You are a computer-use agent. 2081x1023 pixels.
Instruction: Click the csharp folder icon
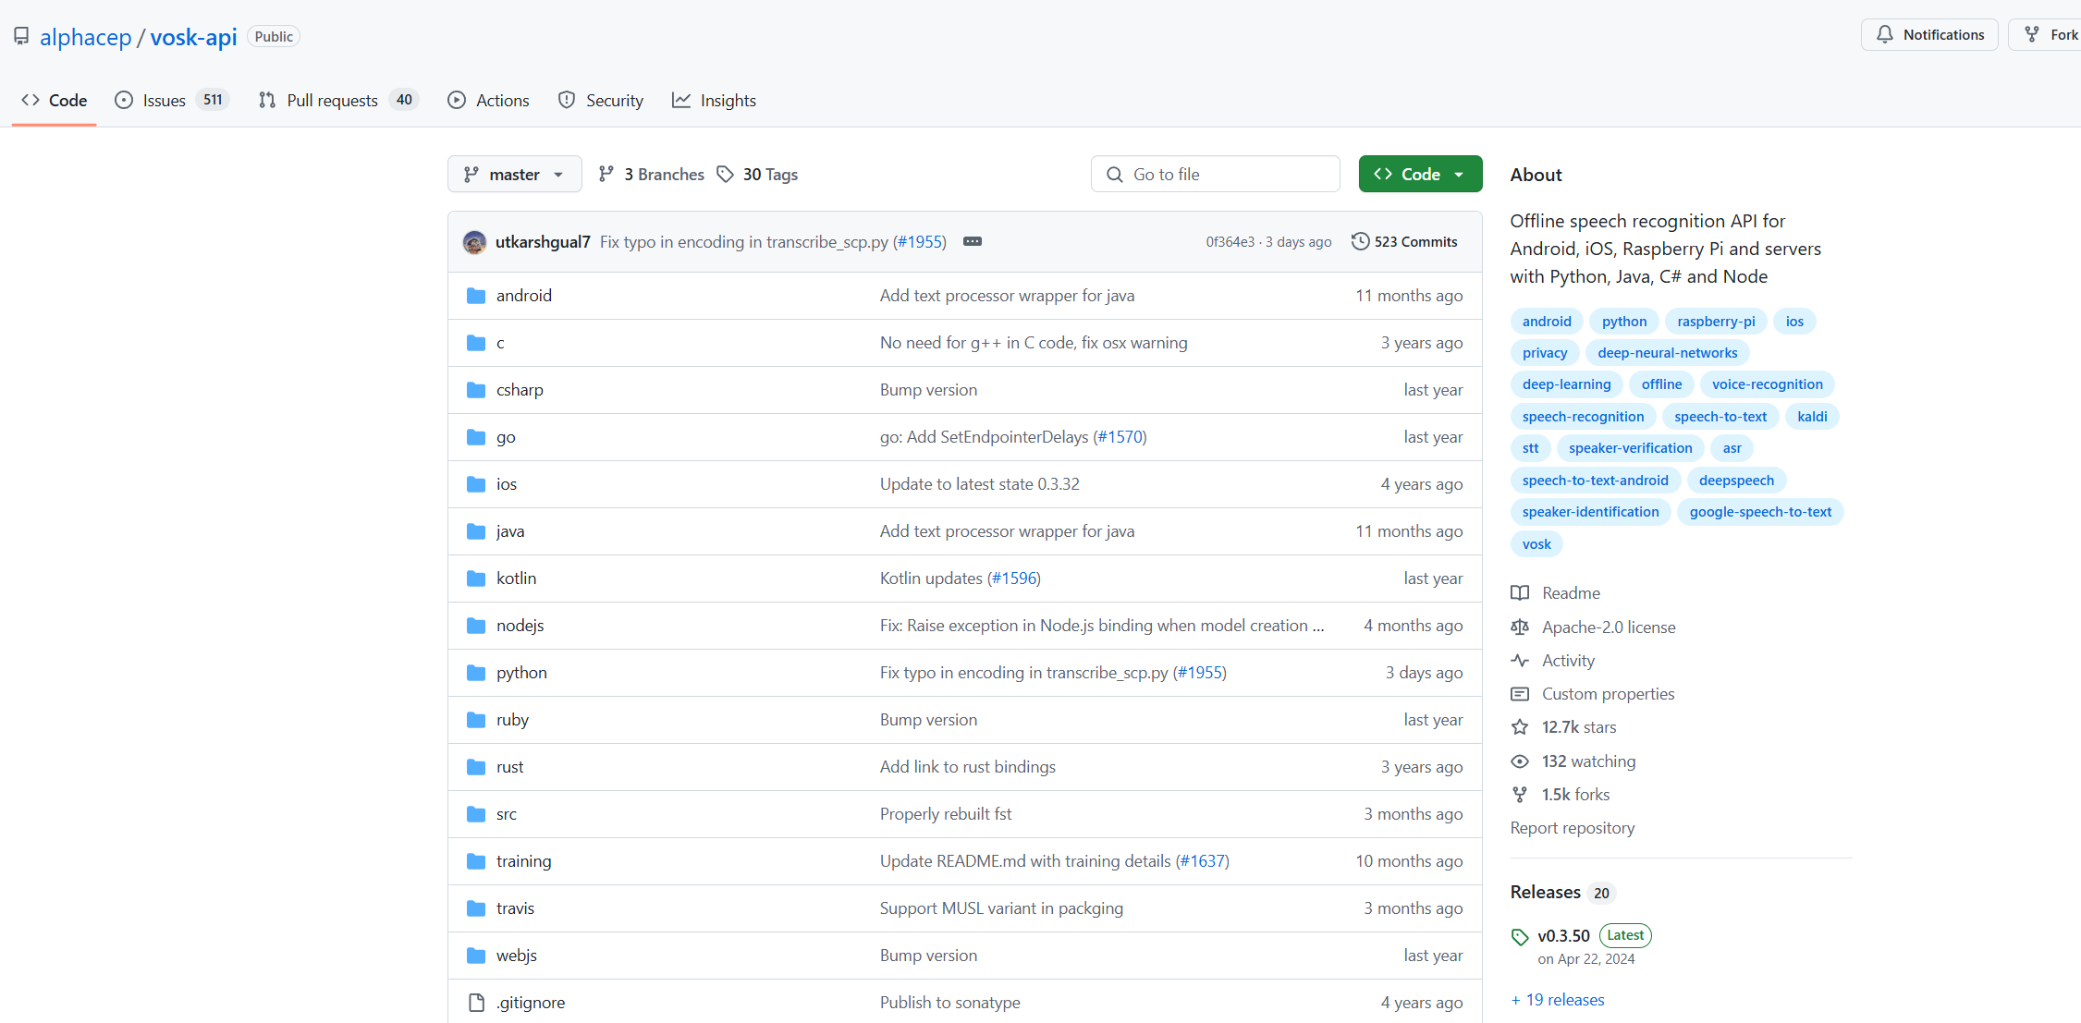[476, 390]
